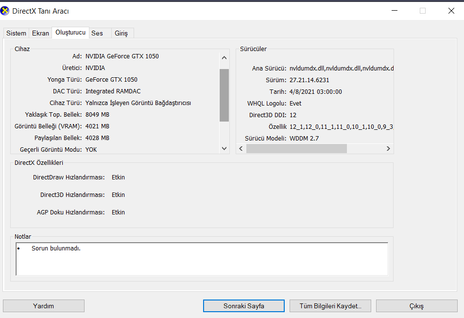
Task: Click the Direct3D Hızlandırması Etkin value
Action: point(118,195)
